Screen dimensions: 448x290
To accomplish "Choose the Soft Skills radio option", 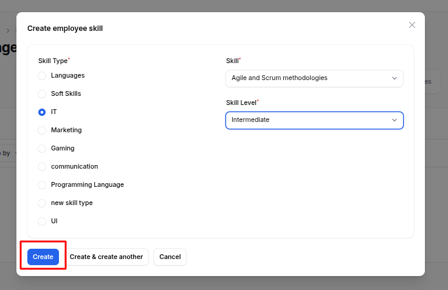I will (x=42, y=94).
